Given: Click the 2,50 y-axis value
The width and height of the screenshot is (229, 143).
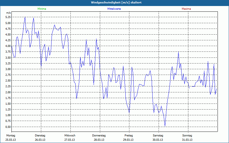Looking at the screenshot, I should click(9, 81).
